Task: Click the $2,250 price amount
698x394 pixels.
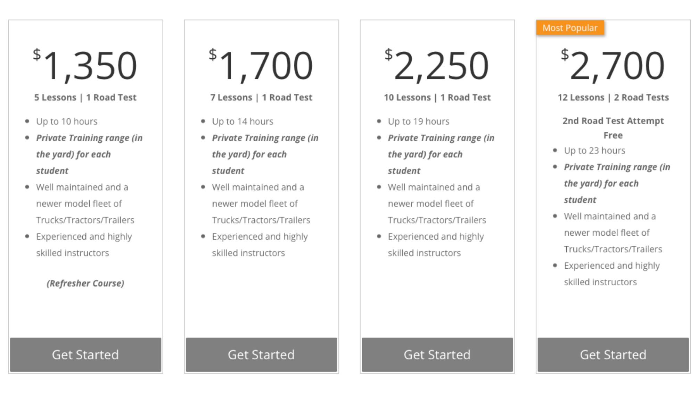Action: [437, 65]
